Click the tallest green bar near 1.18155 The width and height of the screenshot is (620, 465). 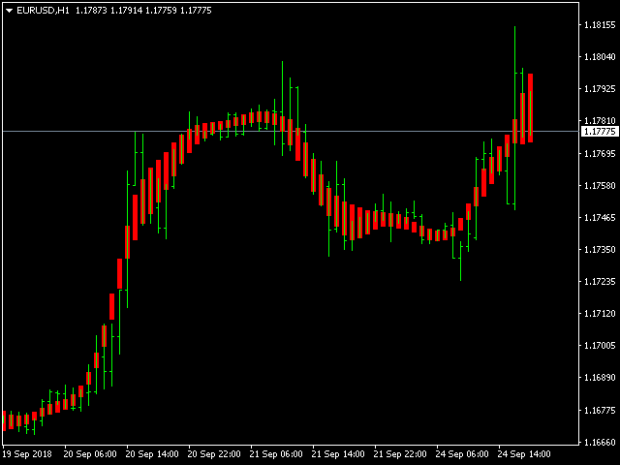(514, 118)
